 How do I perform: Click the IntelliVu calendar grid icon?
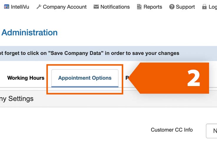pyautogui.click(x=6, y=7)
